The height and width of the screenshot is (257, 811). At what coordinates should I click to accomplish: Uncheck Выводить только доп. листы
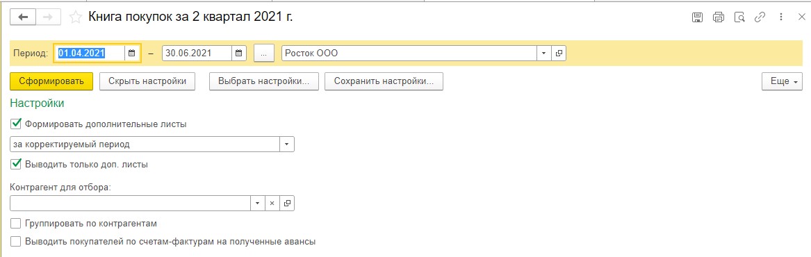point(15,164)
